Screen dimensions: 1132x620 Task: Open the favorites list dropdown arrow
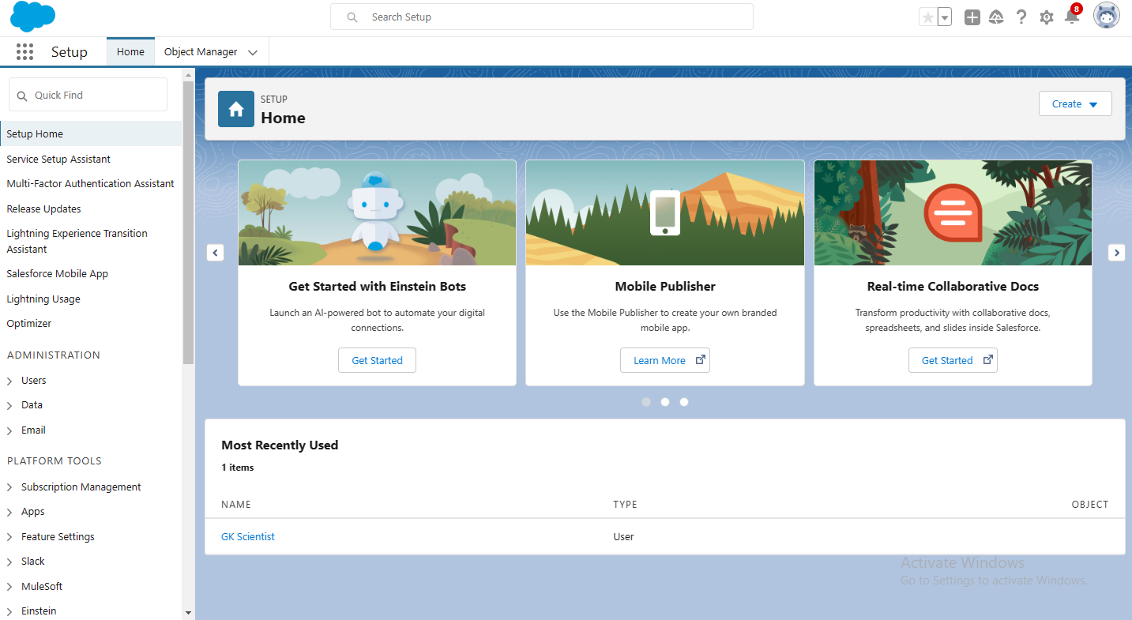point(945,17)
